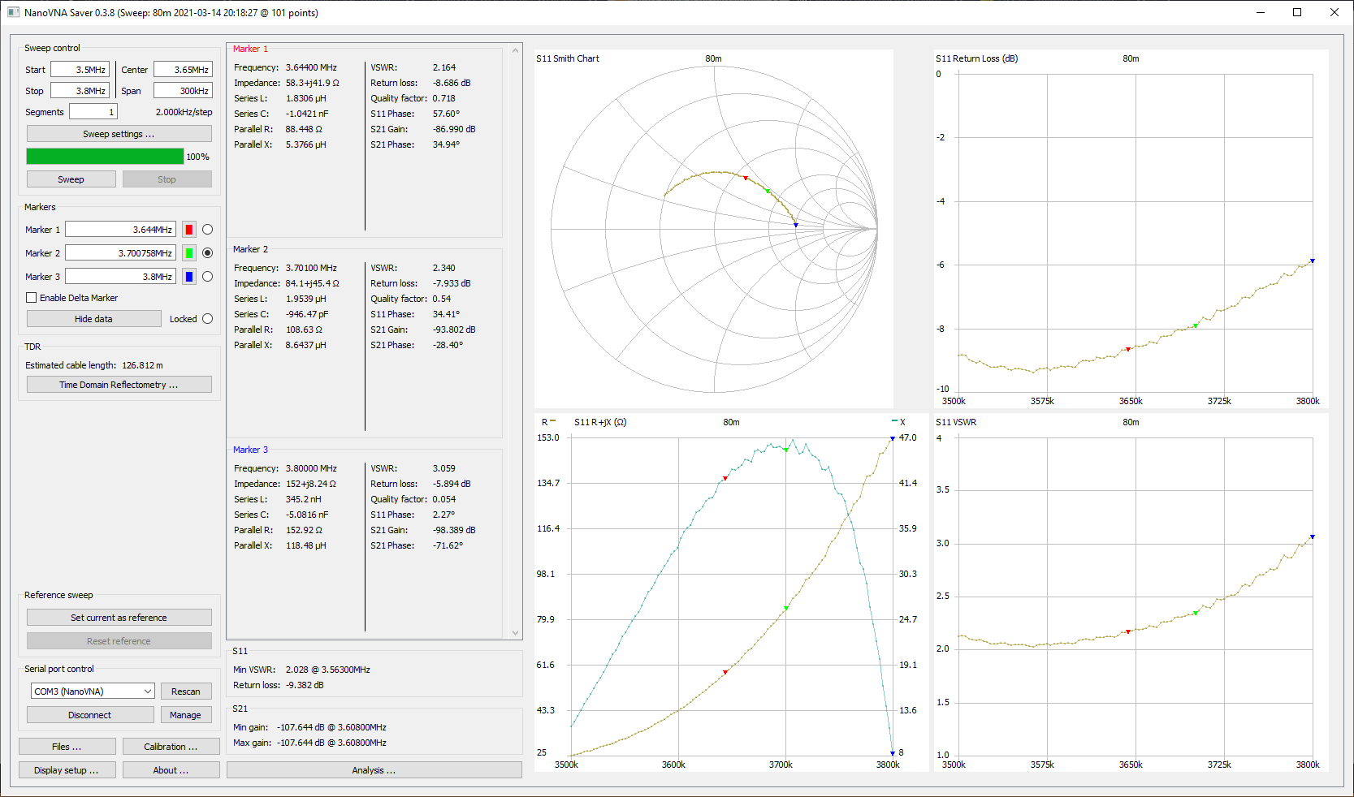Click the green Marker 2 color swatch

pos(189,253)
